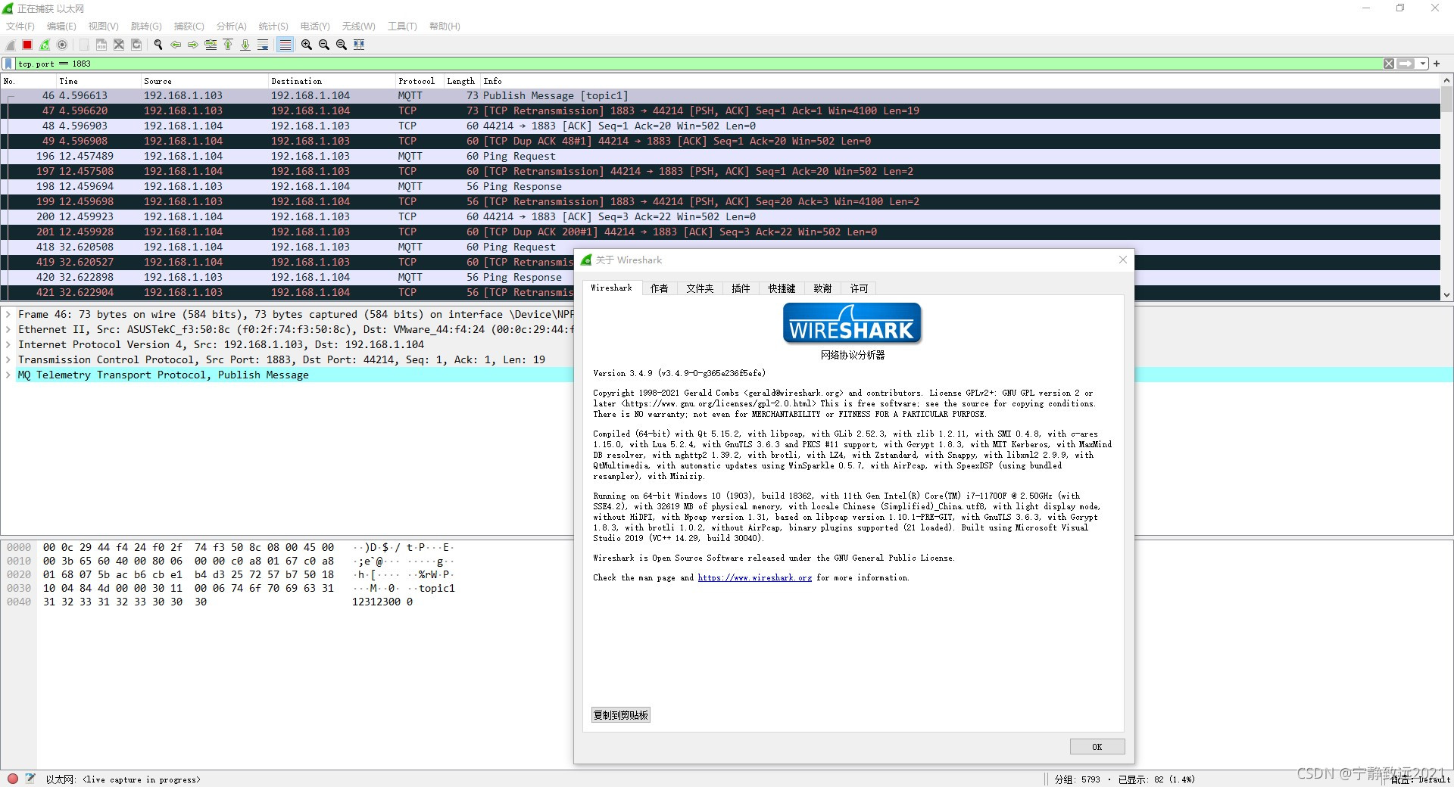Switch to the 许可 tab in About dialog

[859, 288]
